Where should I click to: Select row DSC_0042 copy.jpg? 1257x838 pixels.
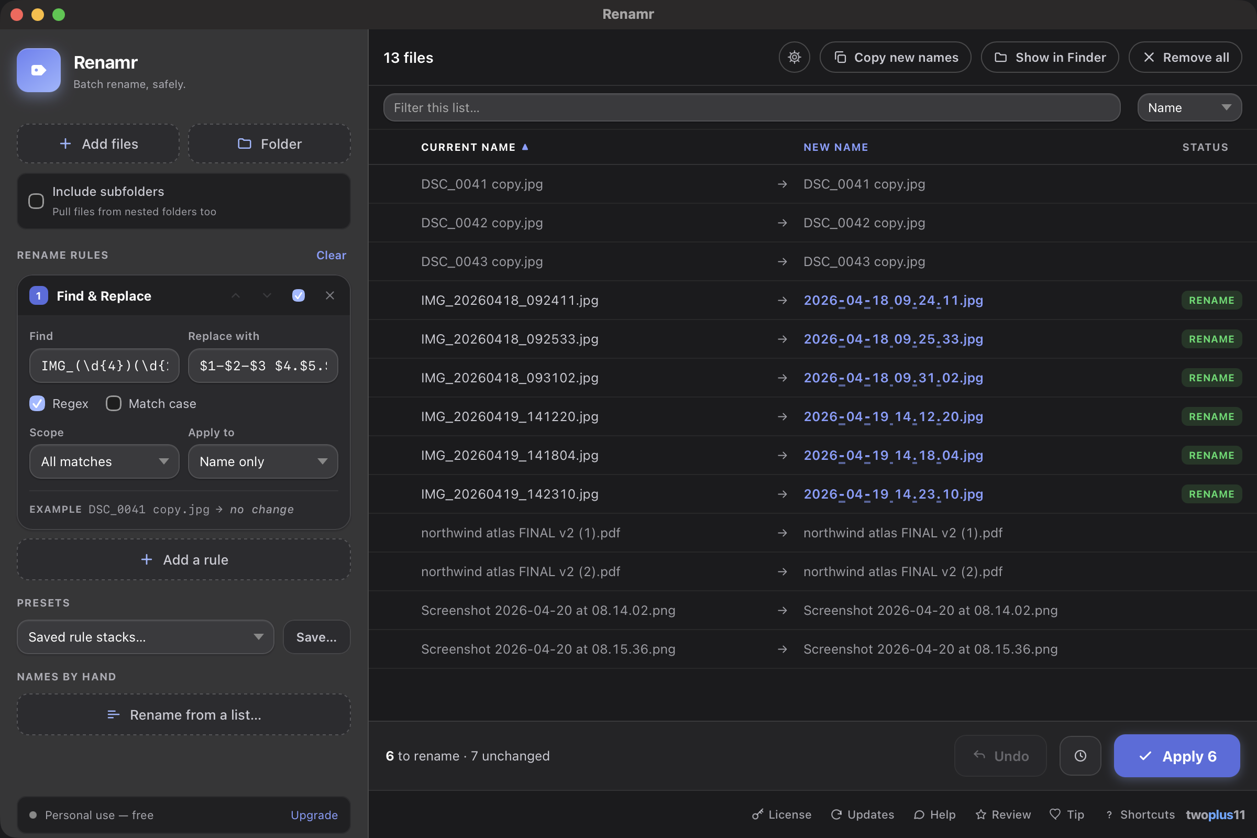point(812,222)
